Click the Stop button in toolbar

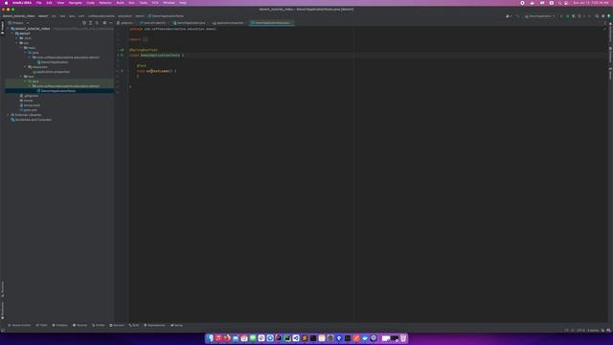click(589, 16)
